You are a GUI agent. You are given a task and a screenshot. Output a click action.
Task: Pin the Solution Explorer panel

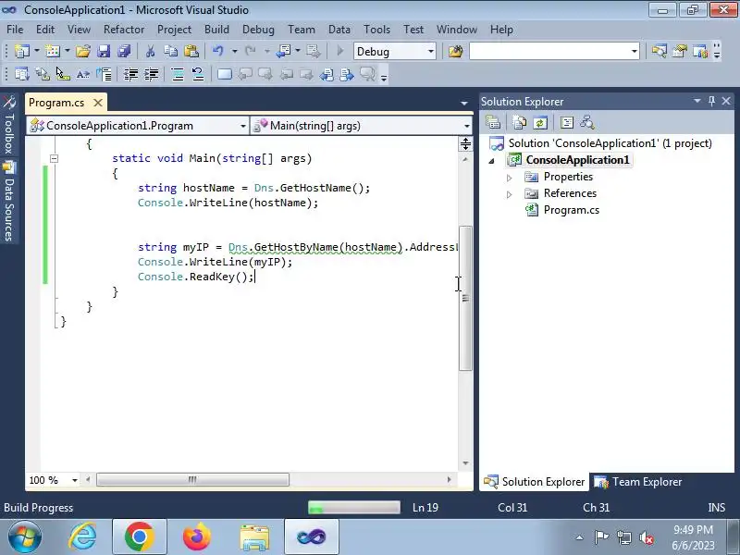[x=711, y=101]
